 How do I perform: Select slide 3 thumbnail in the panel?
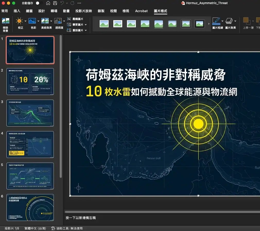[30, 113]
